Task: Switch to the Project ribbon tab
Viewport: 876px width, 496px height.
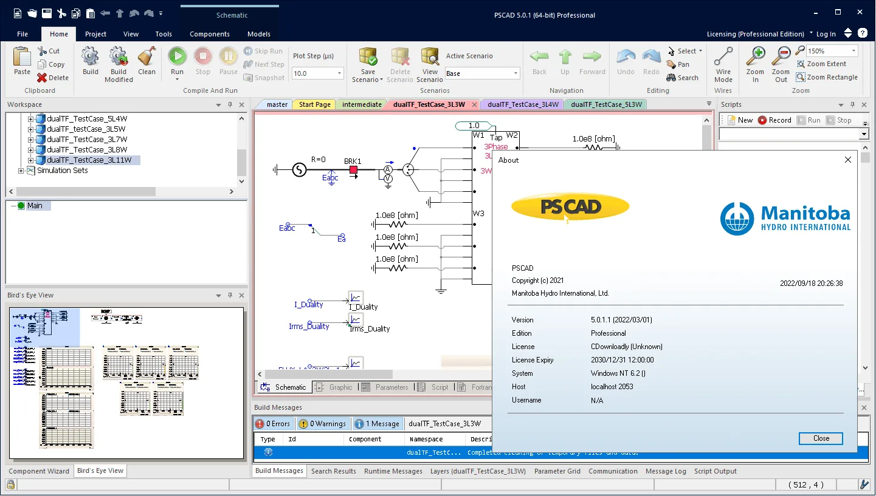Action: tap(95, 34)
